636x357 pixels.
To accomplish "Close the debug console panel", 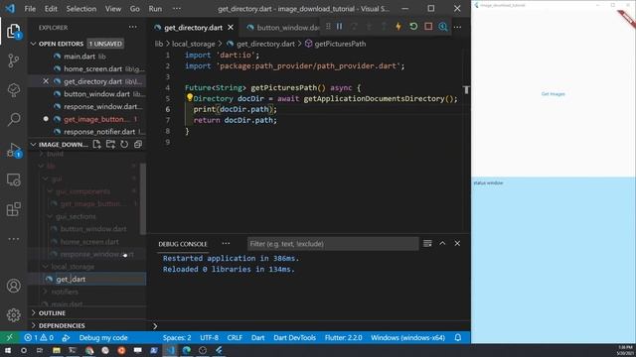I will [457, 243].
